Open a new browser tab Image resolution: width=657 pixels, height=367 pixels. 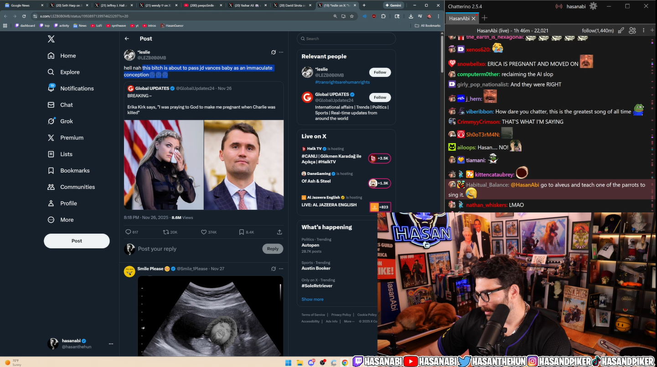point(364,5)
